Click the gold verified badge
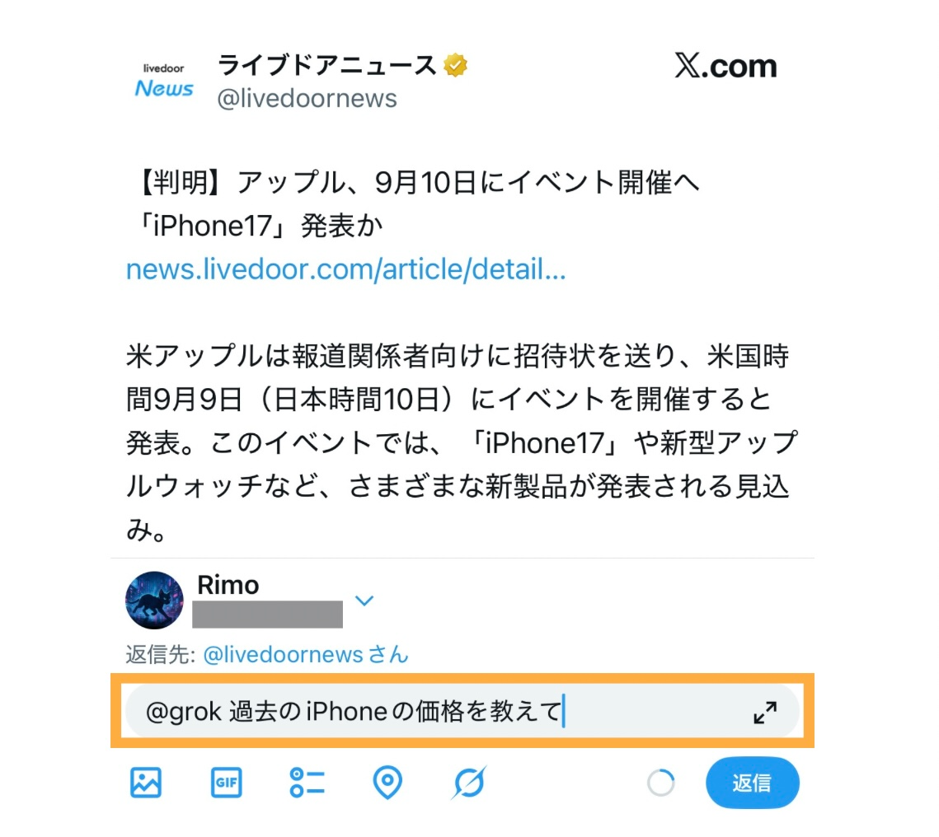The width and height of the screenshot is (939, 837). tap(455, 64)
